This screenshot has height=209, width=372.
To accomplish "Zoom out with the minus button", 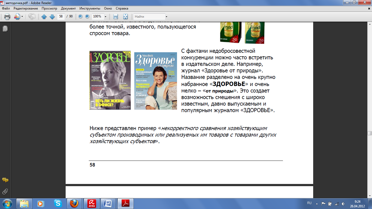I will [x=80, y=16].
